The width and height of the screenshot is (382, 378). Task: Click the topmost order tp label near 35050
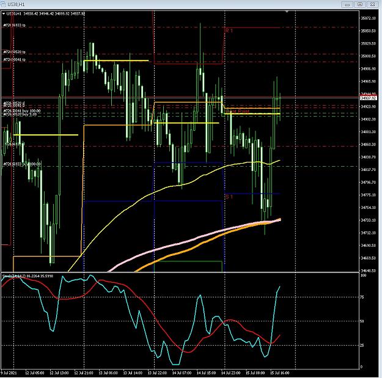(x=15, y=25)
